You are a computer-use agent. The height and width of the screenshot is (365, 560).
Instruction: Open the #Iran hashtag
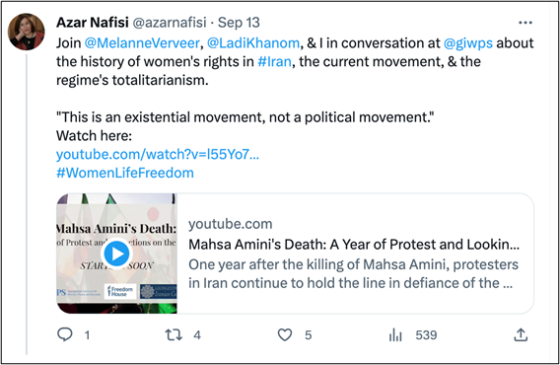click(274, 61)
